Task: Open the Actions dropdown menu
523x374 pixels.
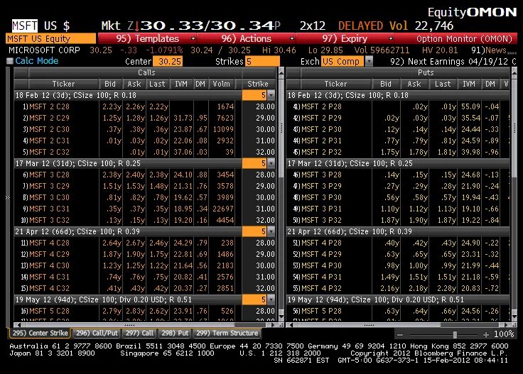Action: pyautogui.click(x=246, y=38)
